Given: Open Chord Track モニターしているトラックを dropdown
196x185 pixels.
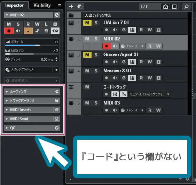Looking at the screenshot, I should pyautogui.click(x=150, y=94).
